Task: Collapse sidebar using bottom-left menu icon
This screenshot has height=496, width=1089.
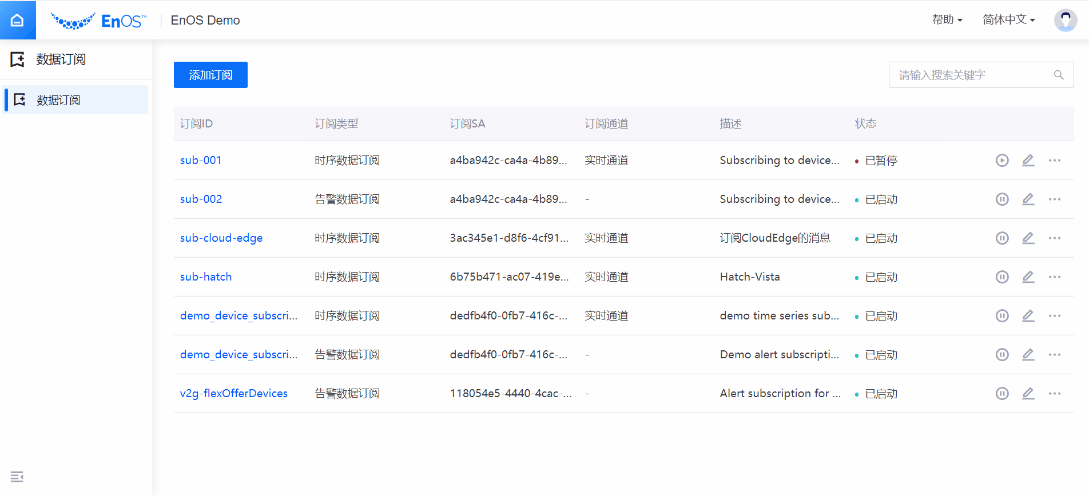Action: (x=17, y=477)
